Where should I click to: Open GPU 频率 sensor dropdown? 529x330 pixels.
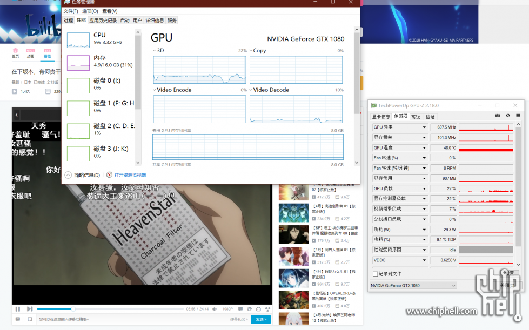click(x=424, y=127)
